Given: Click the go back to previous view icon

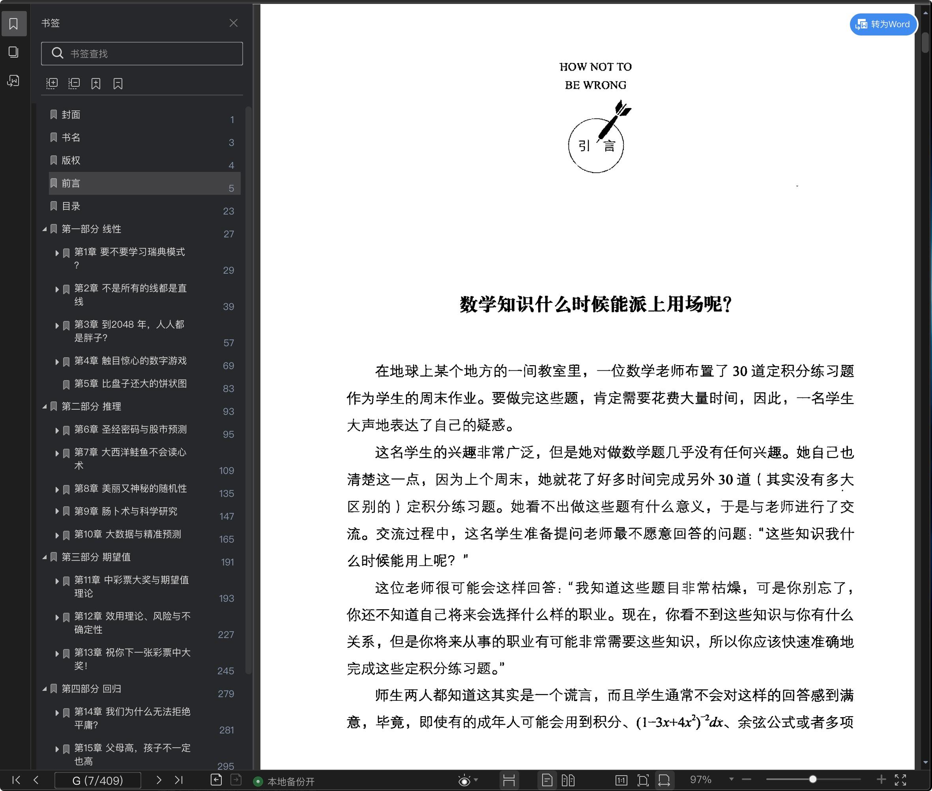Looking at the screenshot, I should pos(216,780).
